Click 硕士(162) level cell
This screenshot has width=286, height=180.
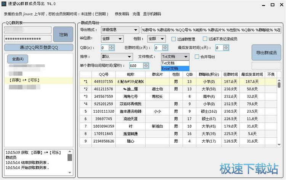(209, 112)
